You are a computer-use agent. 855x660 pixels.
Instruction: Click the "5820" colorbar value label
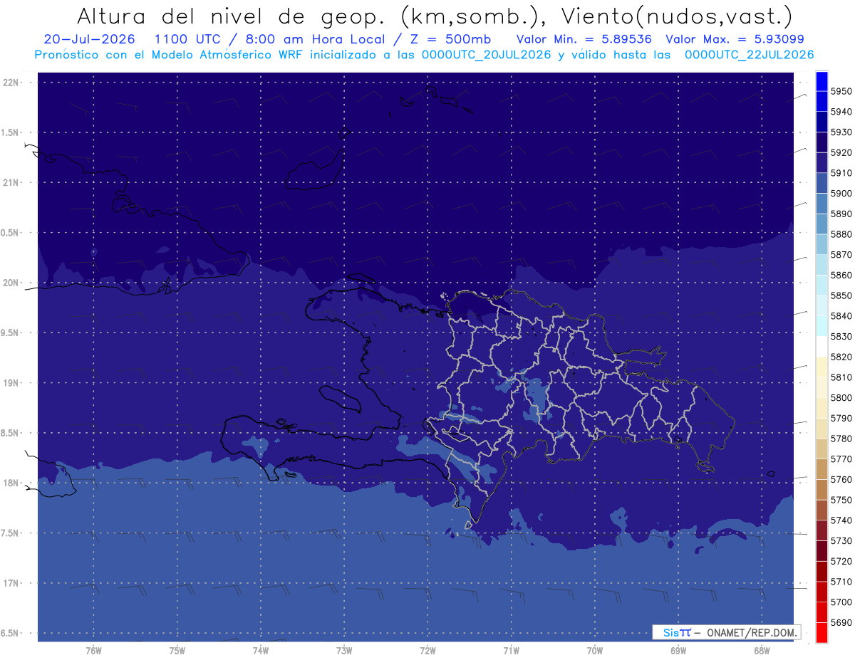click(x=842, y=357)
